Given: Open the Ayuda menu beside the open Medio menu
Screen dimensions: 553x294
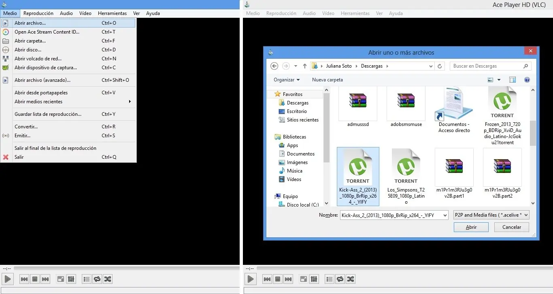Looking at the screenshot, I should click(153, 13).
